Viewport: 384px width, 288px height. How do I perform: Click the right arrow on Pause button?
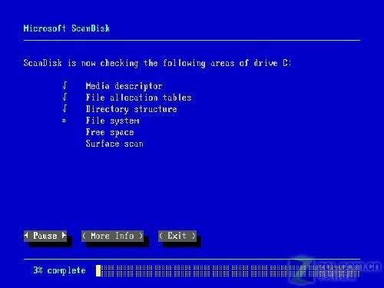click(x=64, y=235)
